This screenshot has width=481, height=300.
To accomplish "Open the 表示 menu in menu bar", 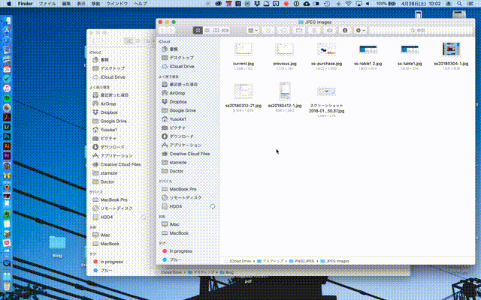I will pos(80,4).
